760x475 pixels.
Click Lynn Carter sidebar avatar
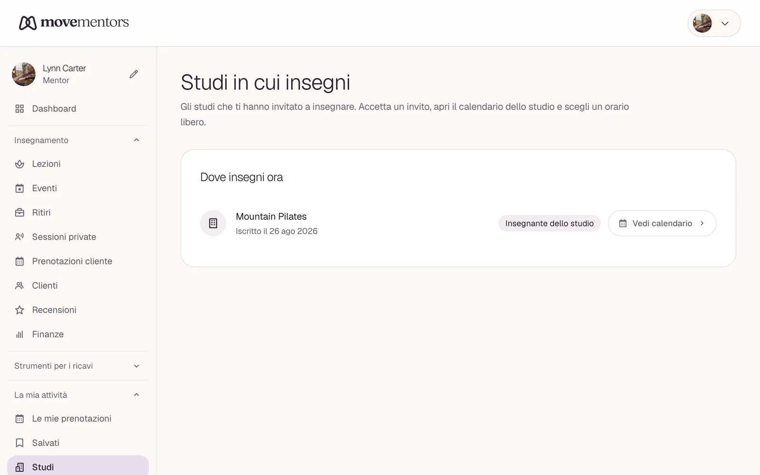tap(24, 74)
